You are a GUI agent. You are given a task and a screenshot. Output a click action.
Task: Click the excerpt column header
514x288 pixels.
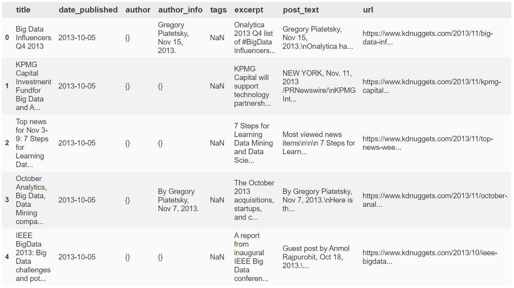[249, 10]
